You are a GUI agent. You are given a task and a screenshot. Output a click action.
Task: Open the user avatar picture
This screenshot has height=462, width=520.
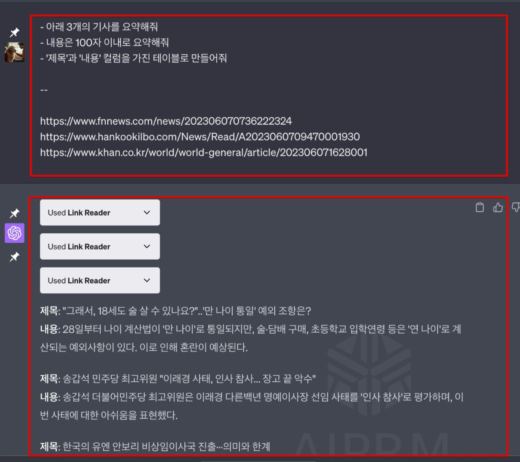(15, 52)
